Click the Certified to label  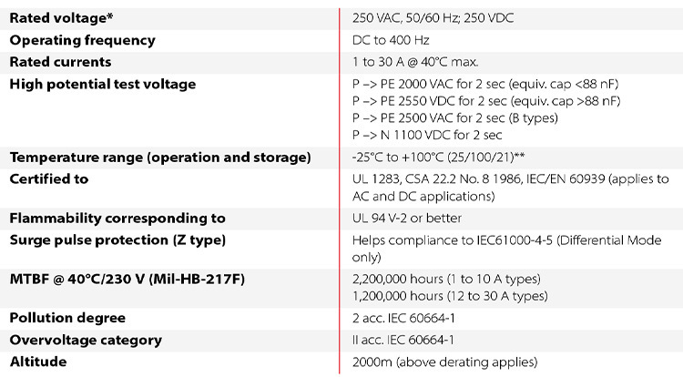point(49,179)
